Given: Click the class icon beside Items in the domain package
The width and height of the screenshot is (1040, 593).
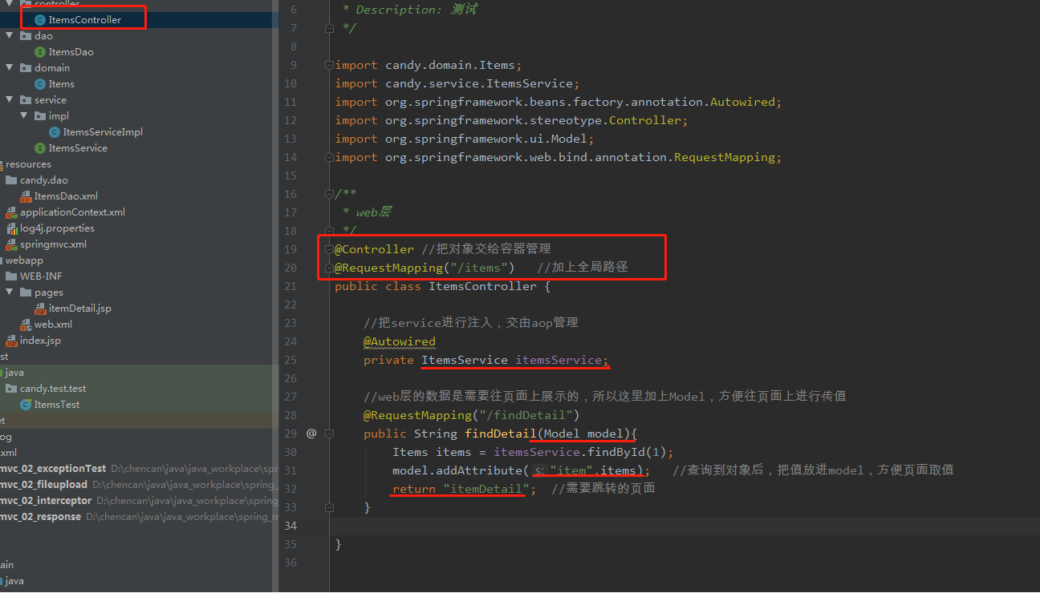Looking at the screenshot, I should [x=40, y=84].
